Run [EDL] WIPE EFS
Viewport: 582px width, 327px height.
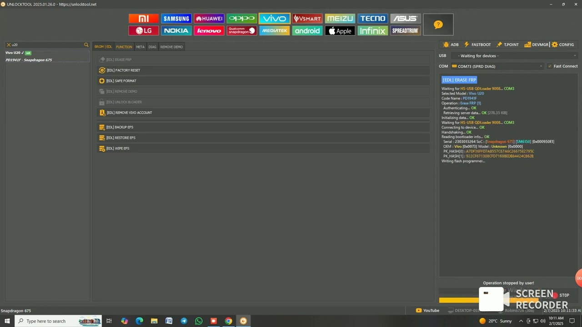click(x=264, y=149)
